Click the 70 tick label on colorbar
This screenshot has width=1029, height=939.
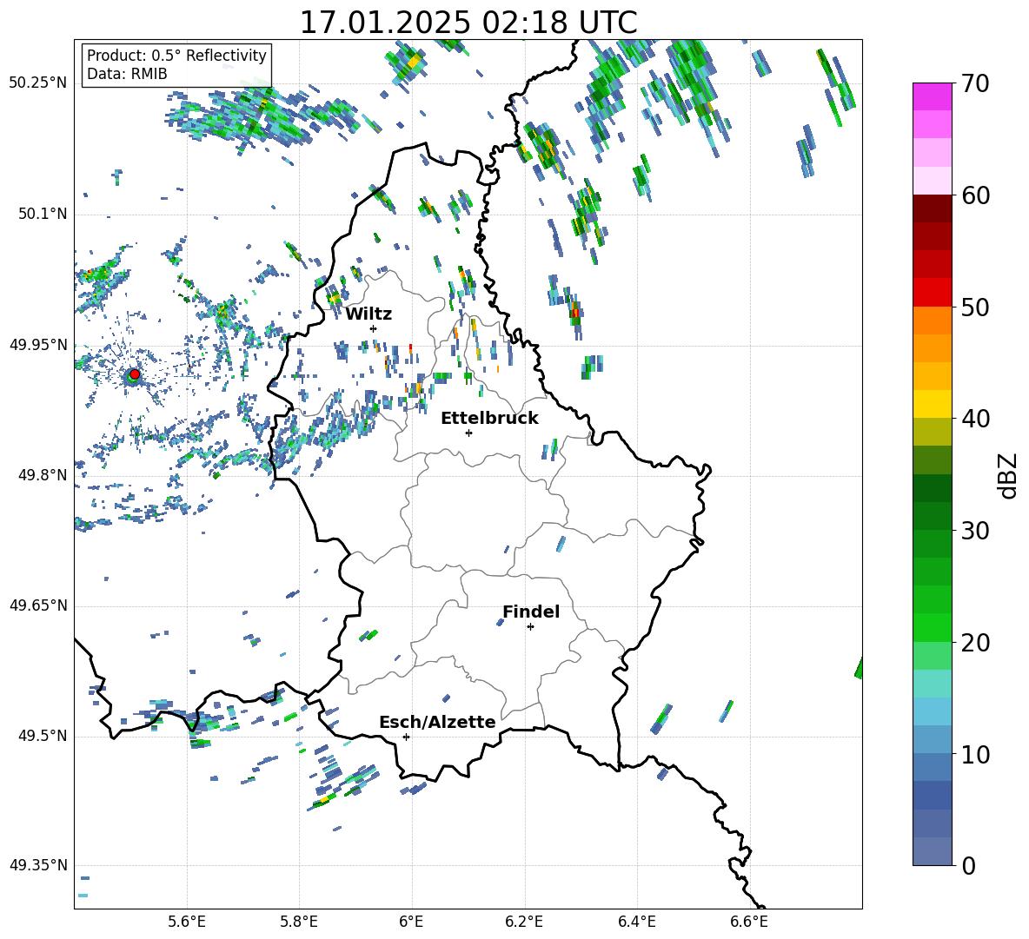975,84
